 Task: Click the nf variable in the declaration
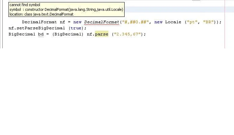tap(62, 22)
